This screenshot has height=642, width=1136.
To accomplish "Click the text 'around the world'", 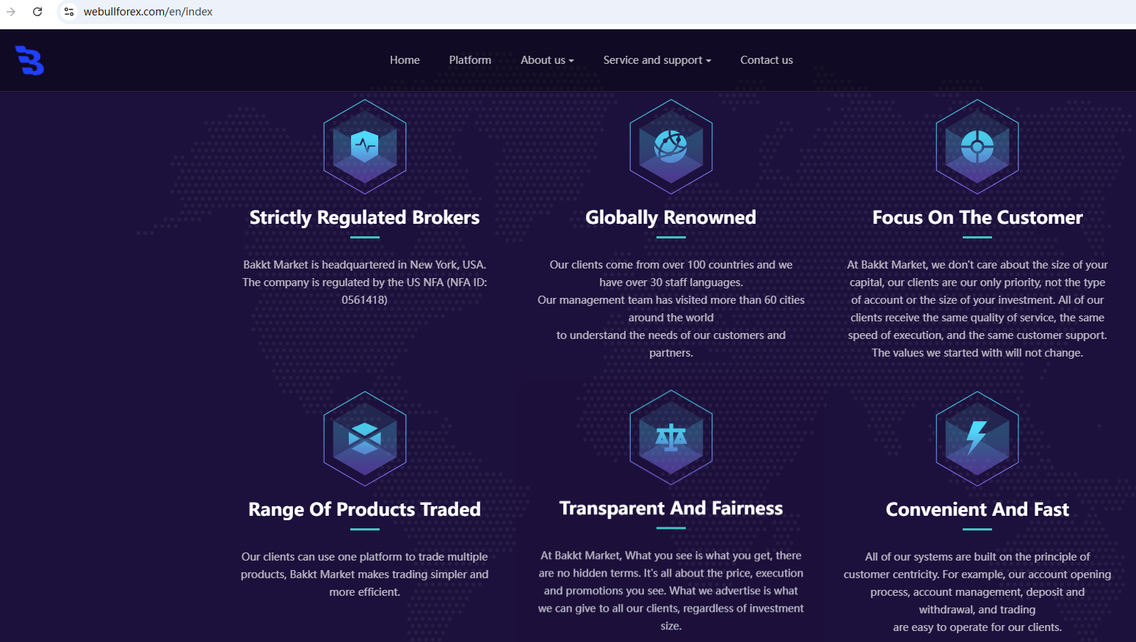I will (671, 317).
